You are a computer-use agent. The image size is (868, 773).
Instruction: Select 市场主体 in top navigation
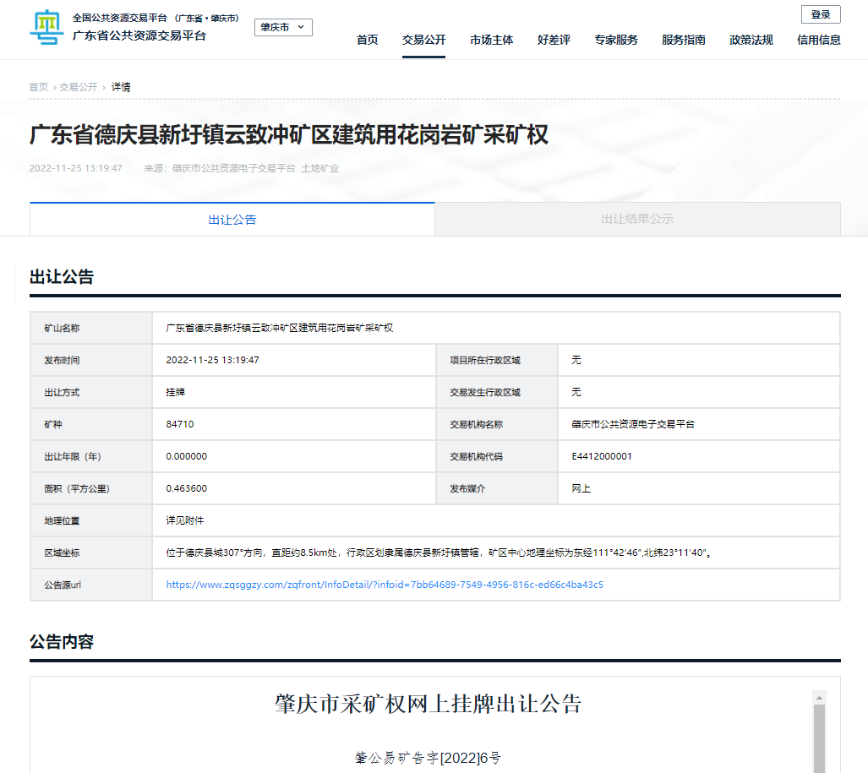tap(491, 40)
